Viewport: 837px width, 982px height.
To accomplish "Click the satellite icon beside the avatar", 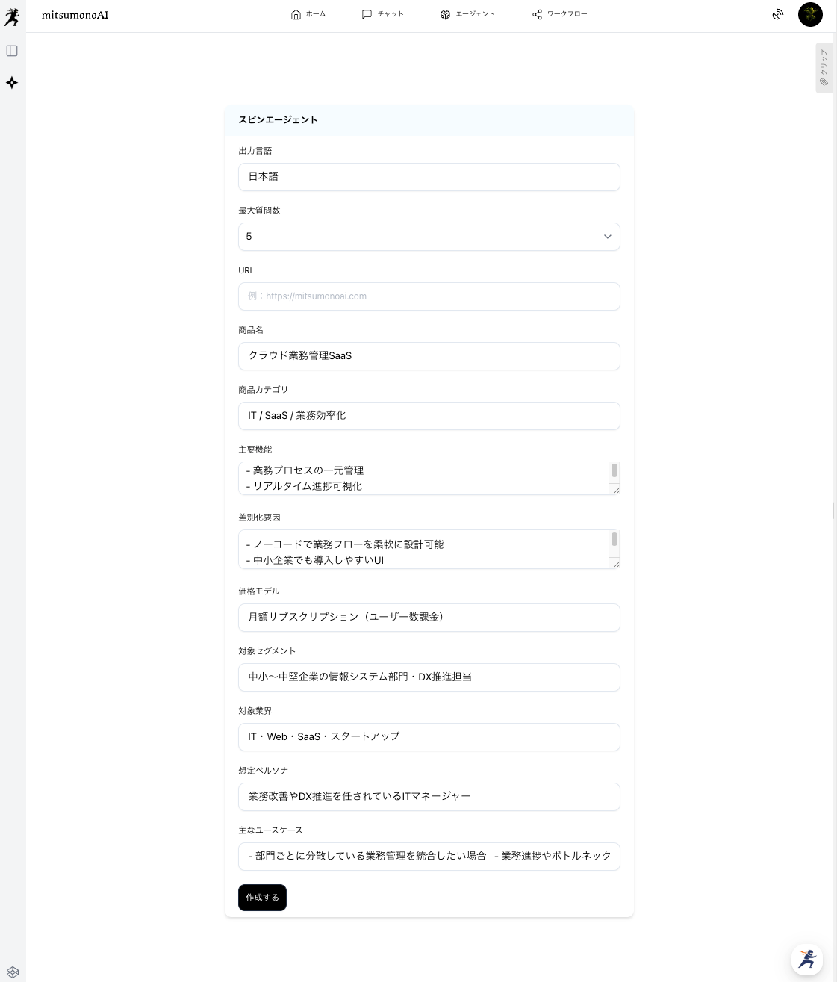I will [778, 14].
